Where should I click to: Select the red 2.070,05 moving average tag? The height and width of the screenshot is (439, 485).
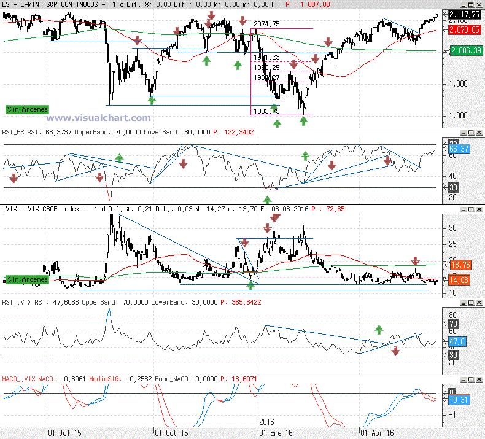(465, 29)
